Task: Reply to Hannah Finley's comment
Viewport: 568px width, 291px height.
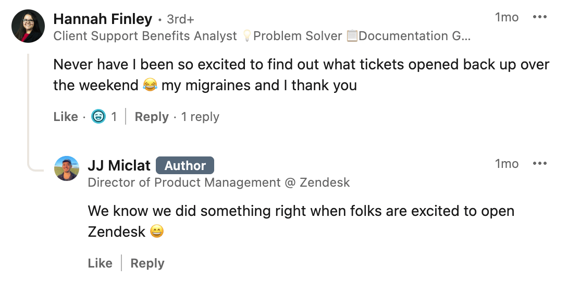Action: point(151,117)
